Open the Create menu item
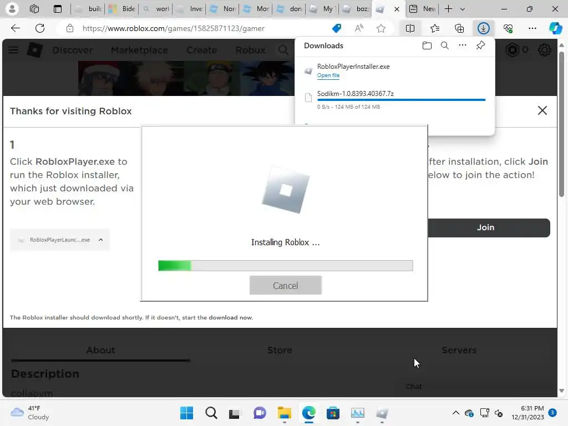This screenshot has height=426, width=568. (x=202, y=50)
